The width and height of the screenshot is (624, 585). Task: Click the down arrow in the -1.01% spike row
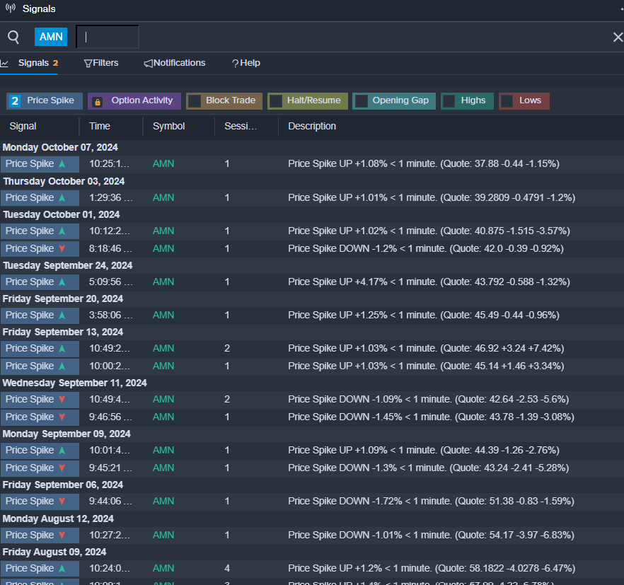click(62, 535)
